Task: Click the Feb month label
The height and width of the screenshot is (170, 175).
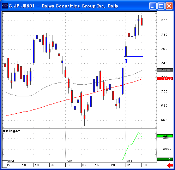Action: (x=69, y=161)
